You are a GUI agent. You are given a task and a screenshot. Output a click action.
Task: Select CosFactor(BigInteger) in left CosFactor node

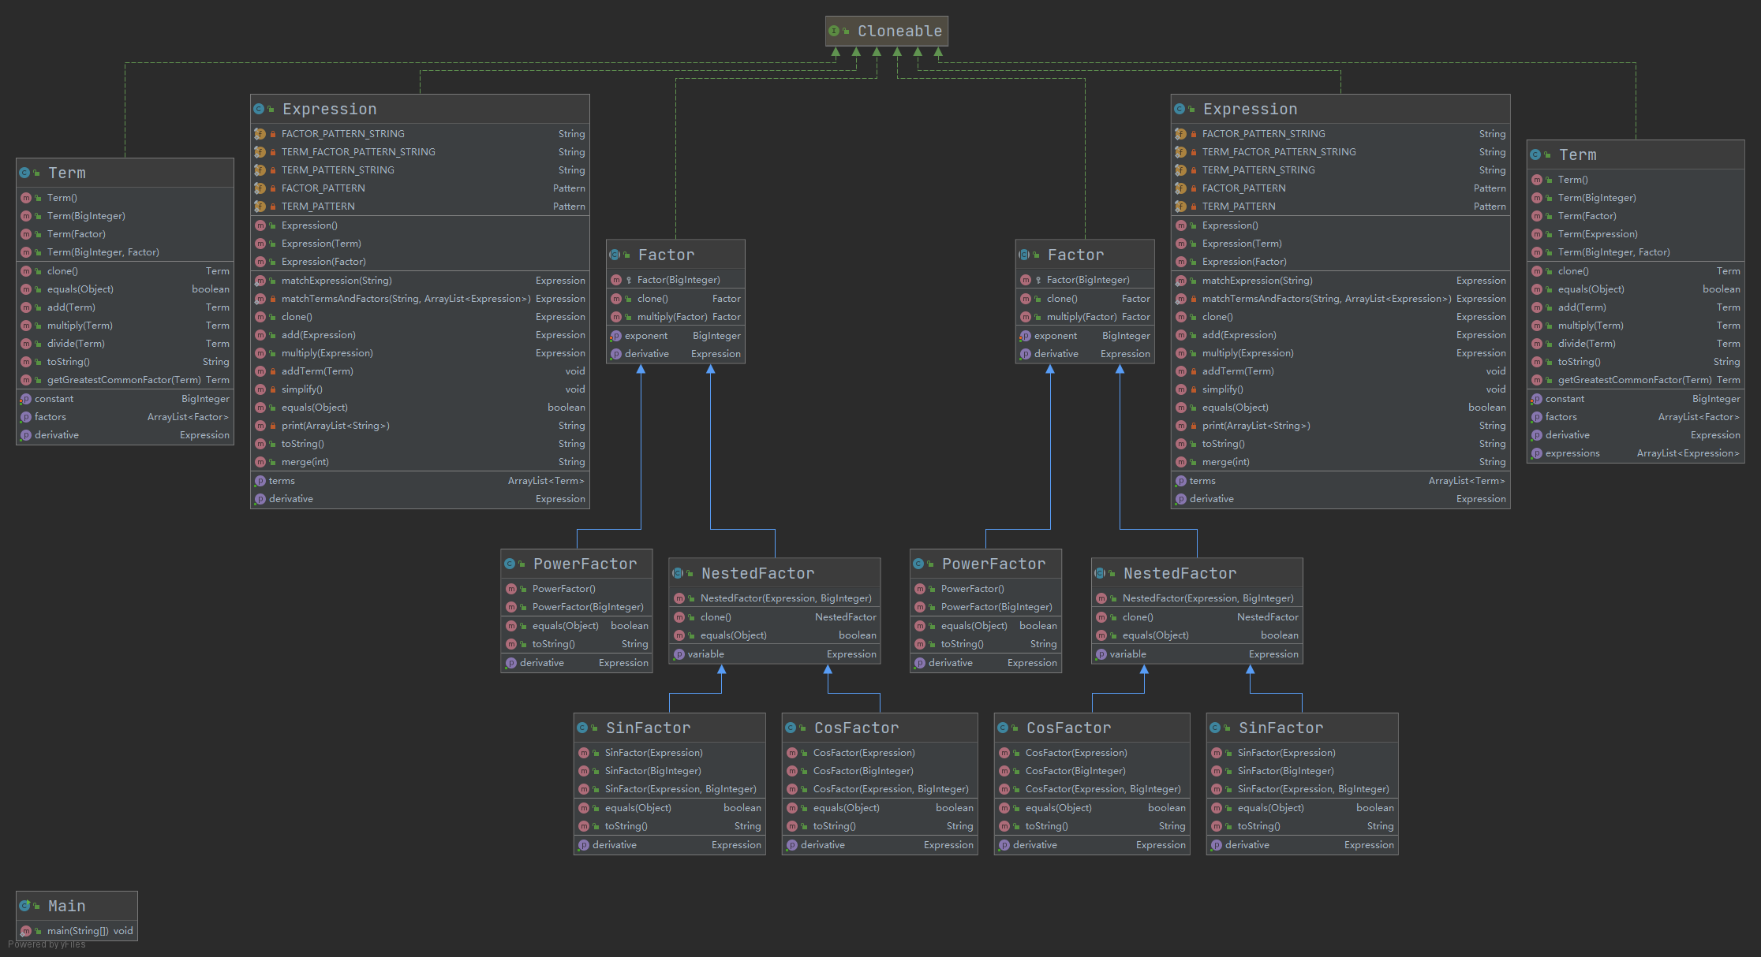click(x=880, y=771)
